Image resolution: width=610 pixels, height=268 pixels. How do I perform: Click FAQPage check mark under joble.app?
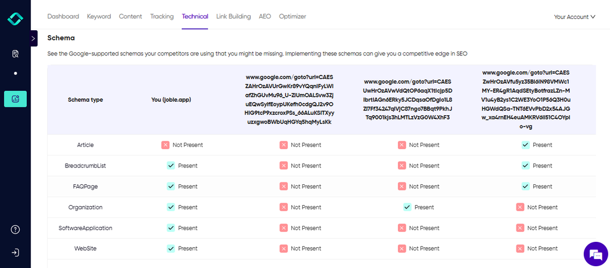coord(171,187)
